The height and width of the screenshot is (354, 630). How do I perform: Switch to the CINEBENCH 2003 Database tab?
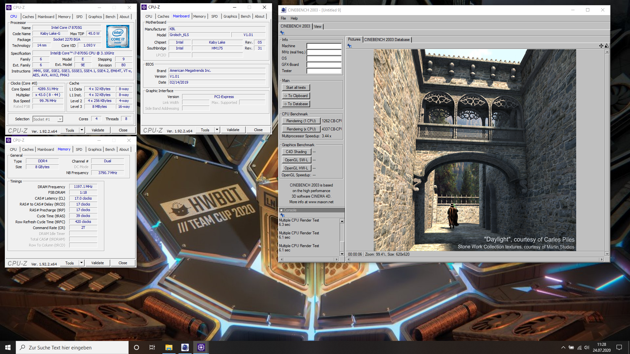coord(387,40)
